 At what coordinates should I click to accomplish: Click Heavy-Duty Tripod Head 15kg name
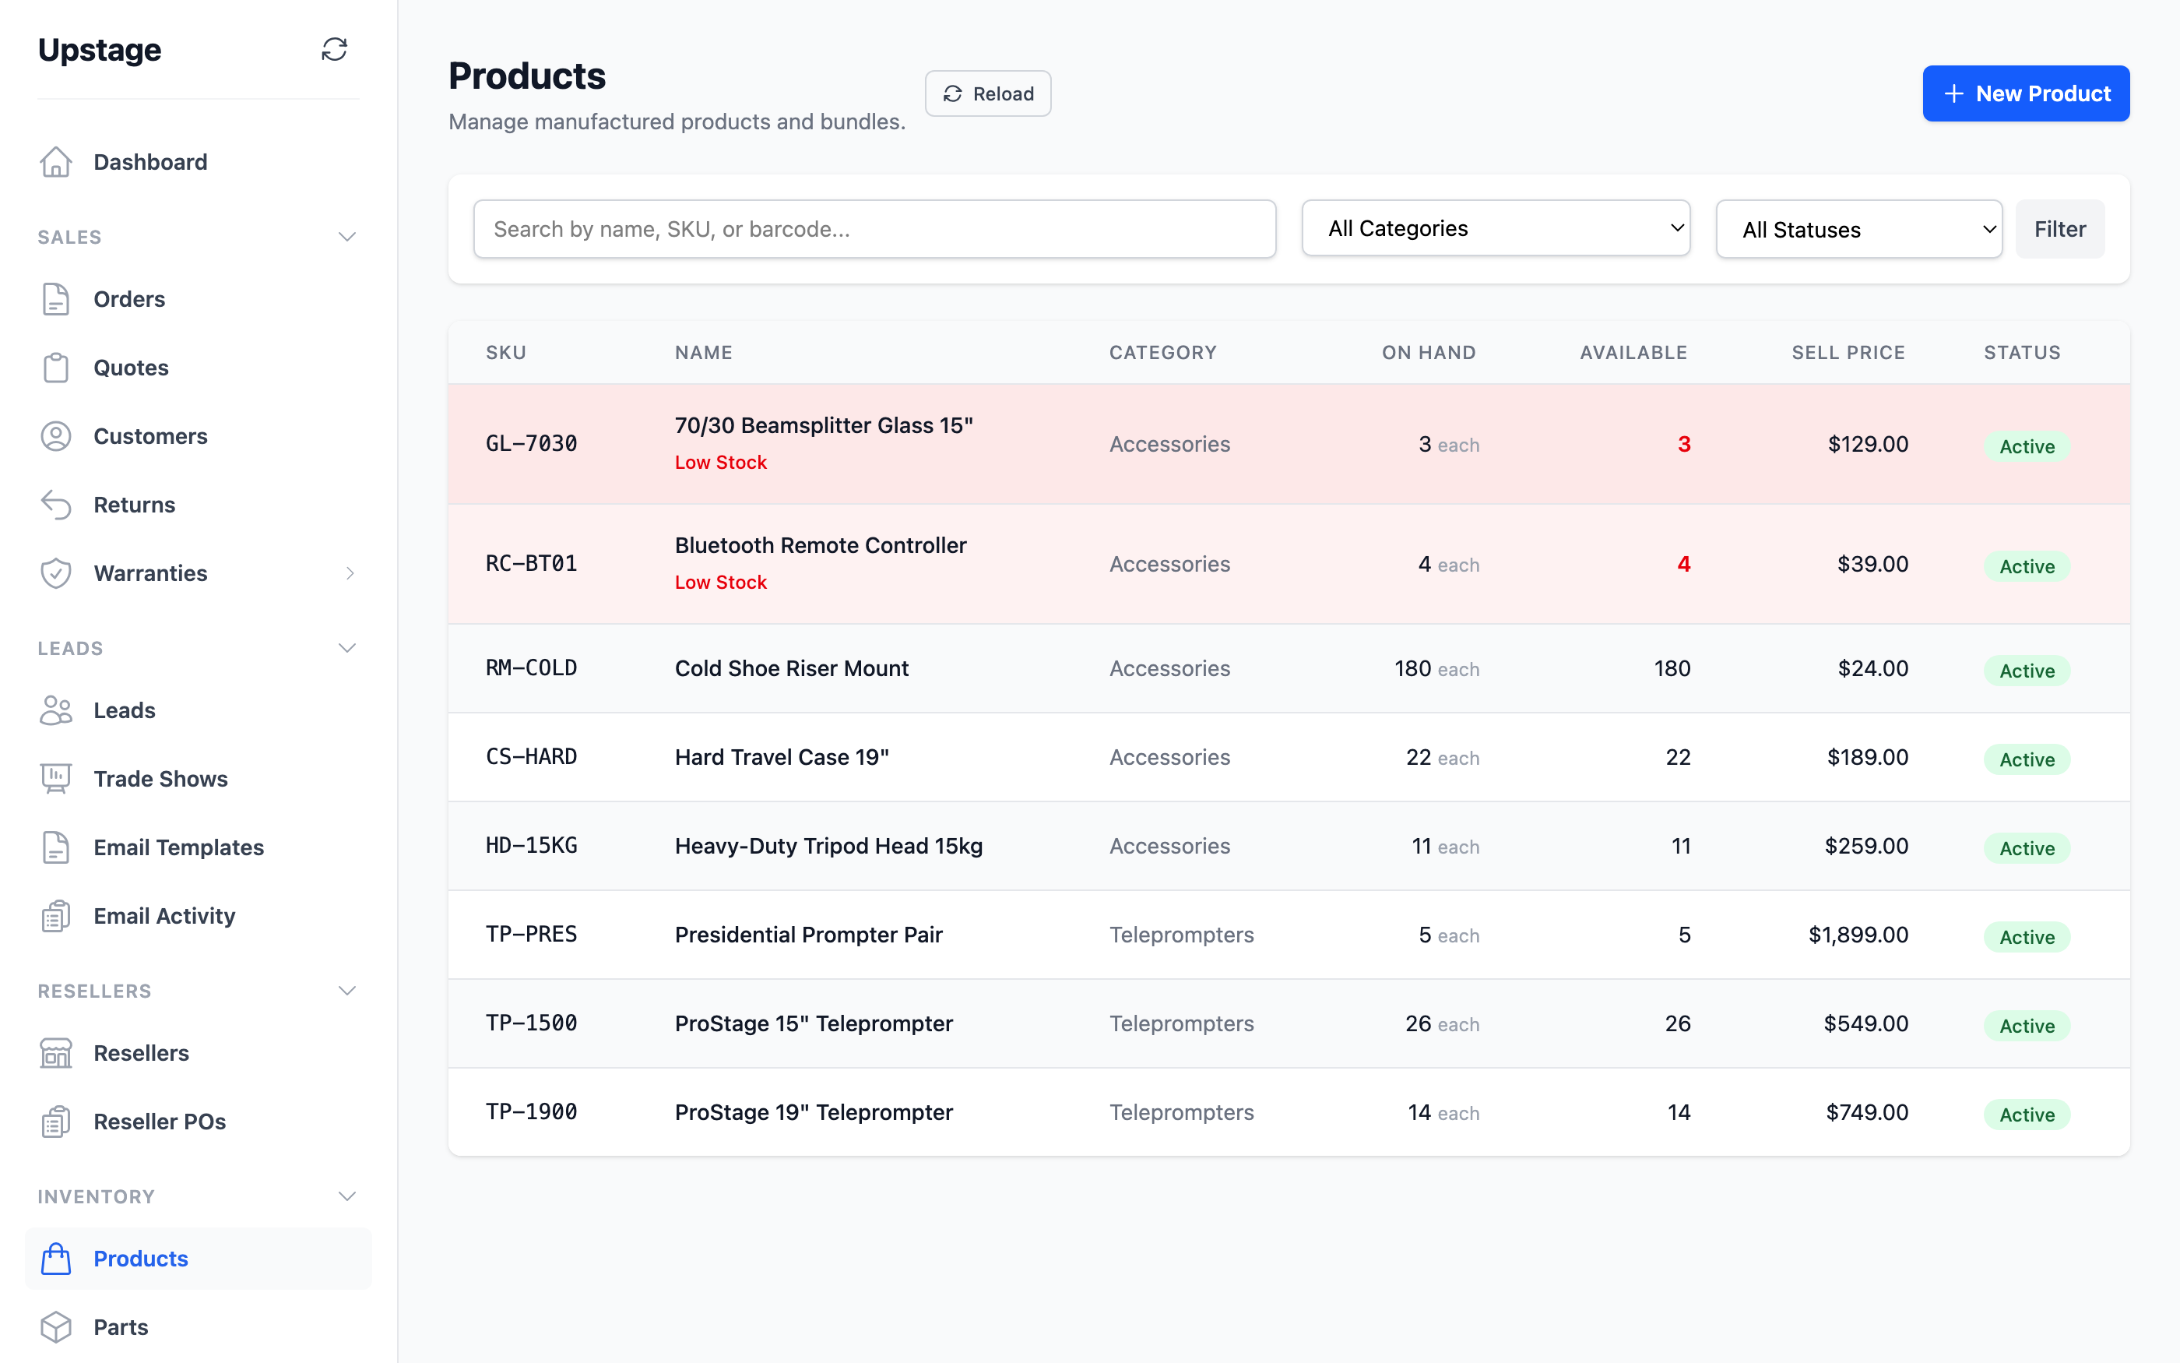828,846
